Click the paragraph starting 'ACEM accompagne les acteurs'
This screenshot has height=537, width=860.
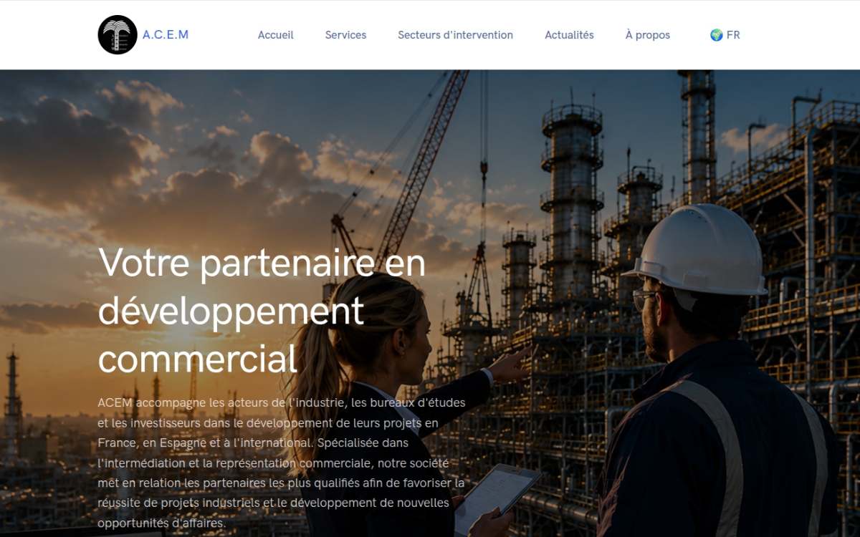(x=282, y=463)
